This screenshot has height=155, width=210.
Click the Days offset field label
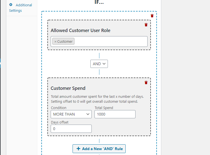pos(60,122)
